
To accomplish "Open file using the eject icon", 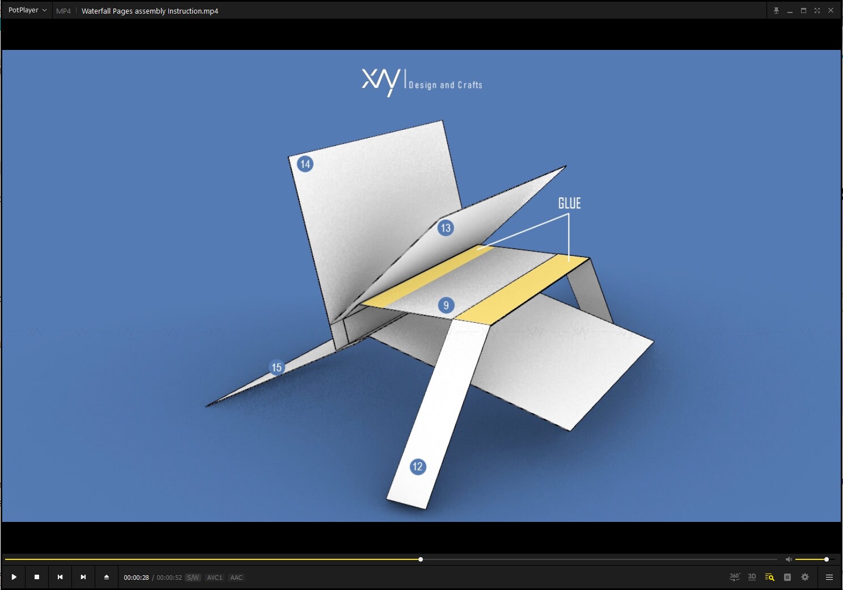I will coord(107,577).
